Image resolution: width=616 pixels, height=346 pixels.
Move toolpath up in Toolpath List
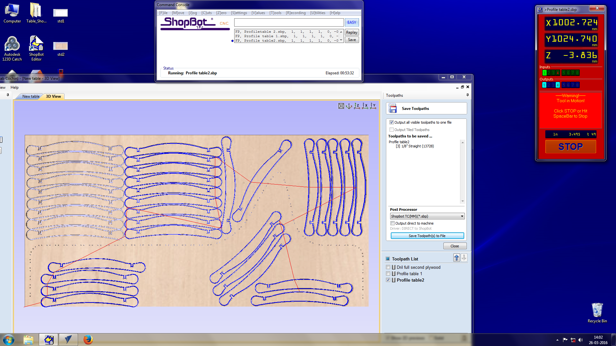click(x=457, y=258)
